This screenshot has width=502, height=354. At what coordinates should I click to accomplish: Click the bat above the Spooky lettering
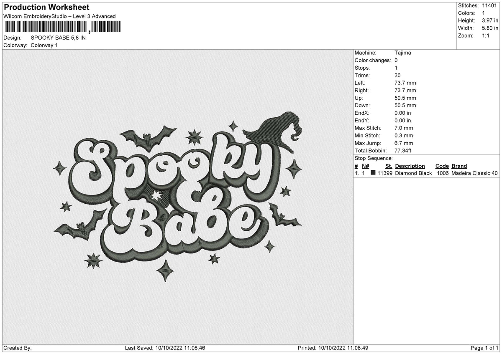coord(148,138)
